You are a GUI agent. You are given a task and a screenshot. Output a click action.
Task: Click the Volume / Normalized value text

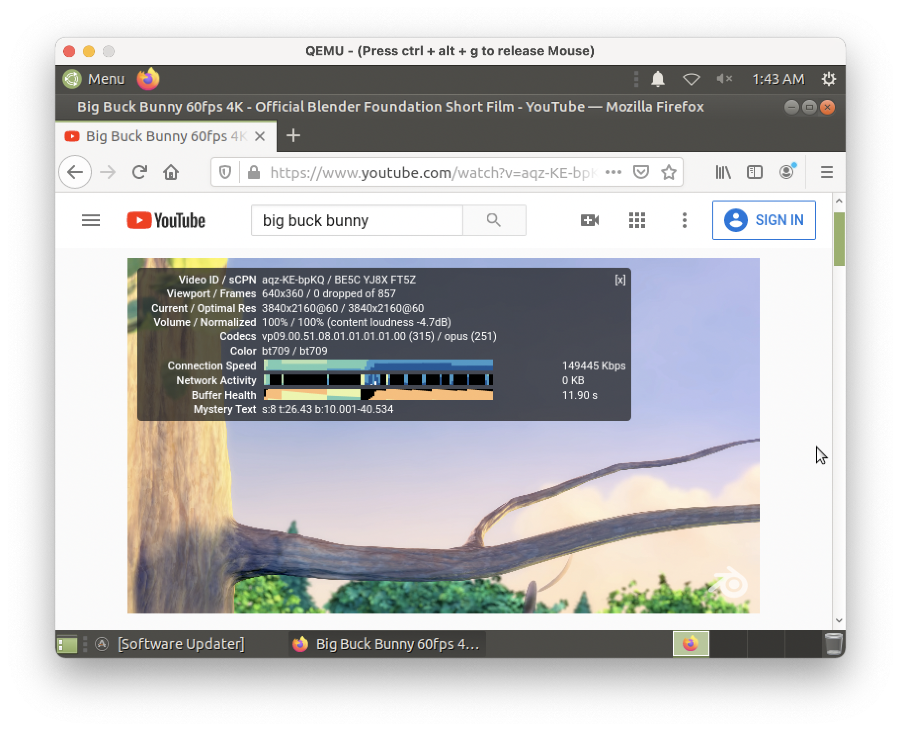click(356, 323)
